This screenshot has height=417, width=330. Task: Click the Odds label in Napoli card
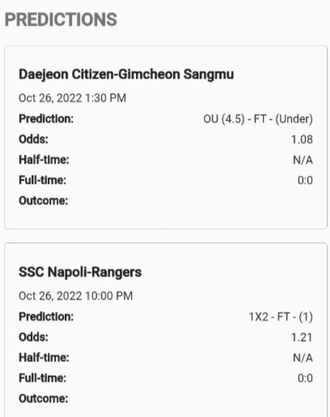[33, 338]
